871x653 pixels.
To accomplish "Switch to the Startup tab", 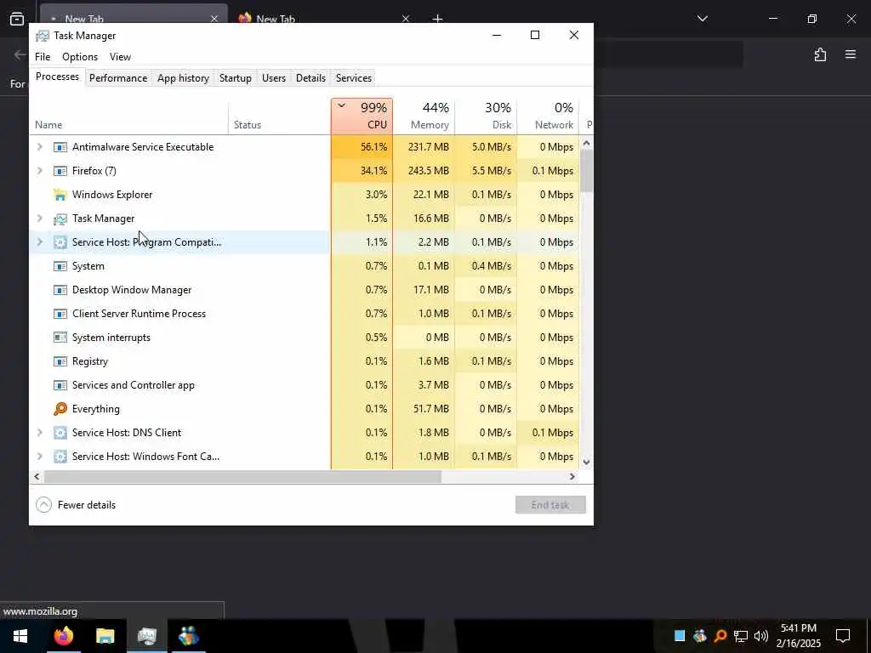I will tap(236, 78).
